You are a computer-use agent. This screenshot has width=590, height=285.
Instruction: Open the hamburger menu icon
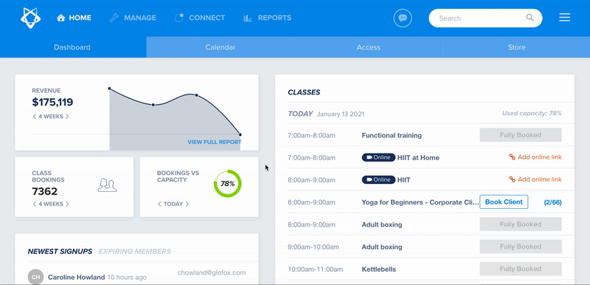(564, 18)
